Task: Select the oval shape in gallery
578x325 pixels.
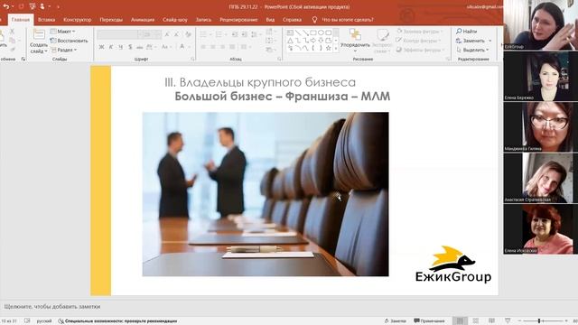Action: (x=321, y=32)
